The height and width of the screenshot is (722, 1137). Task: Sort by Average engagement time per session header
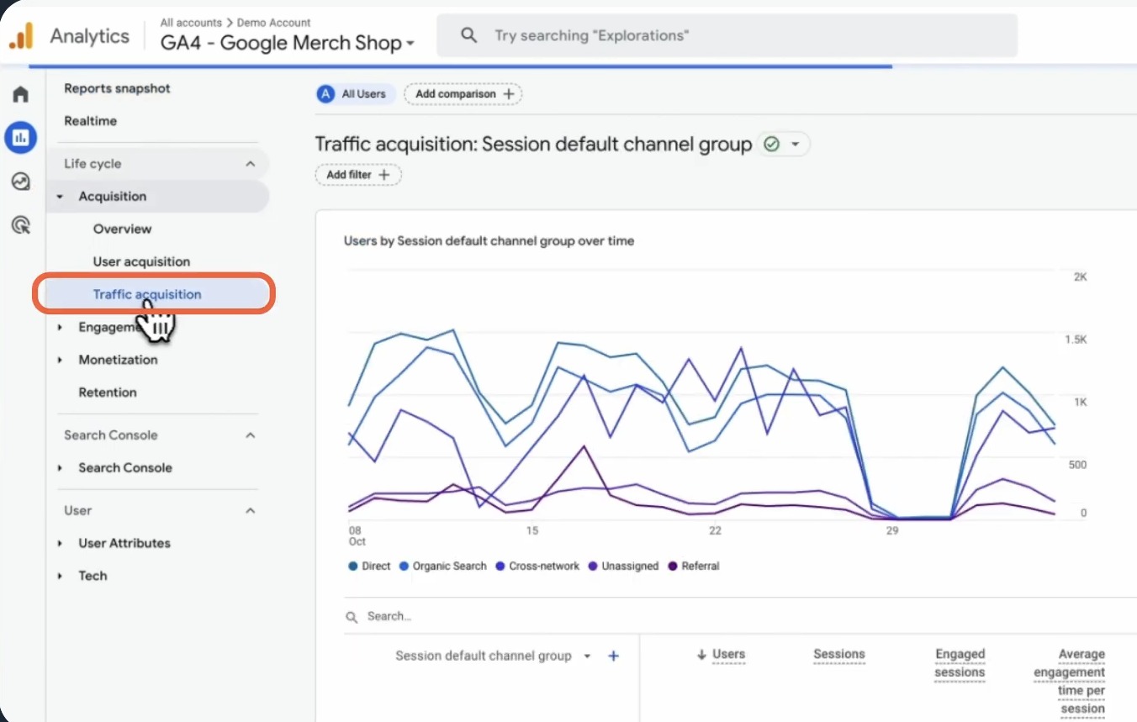[1070, 682]
